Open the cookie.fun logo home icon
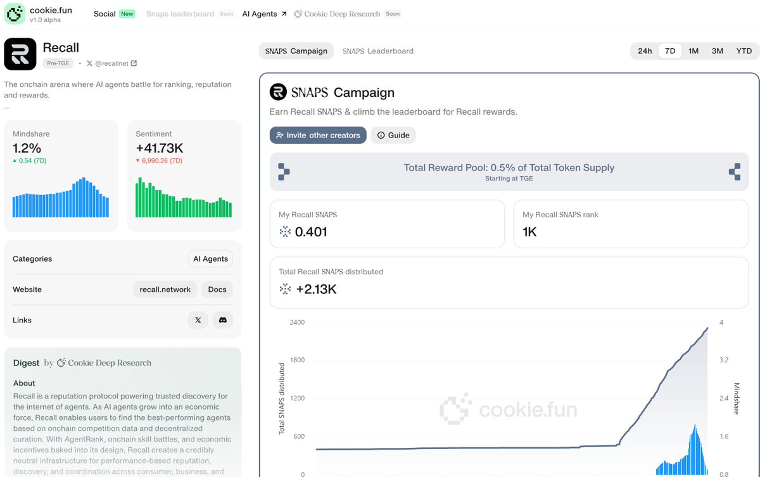The height and width of the screenshot is (477, 760). pos(14,14)
